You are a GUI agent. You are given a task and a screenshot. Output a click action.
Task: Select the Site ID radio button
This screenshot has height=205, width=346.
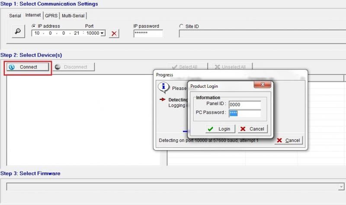181,26
